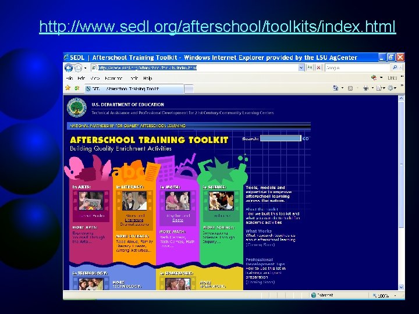Click the zoom magnifier icon in status bar
The height and width of the screenshot is (314, 419).
pos(375,295)
